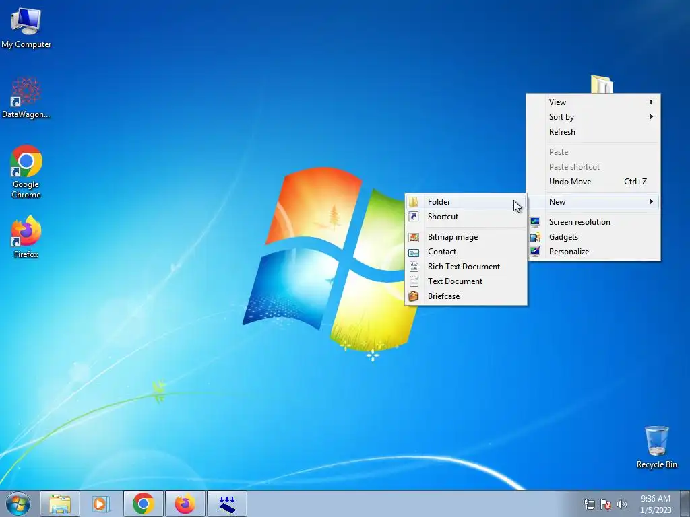Click the Contact icon in the submenu
690x517 pixels.
pyautogui.click(x=414, y=252)
